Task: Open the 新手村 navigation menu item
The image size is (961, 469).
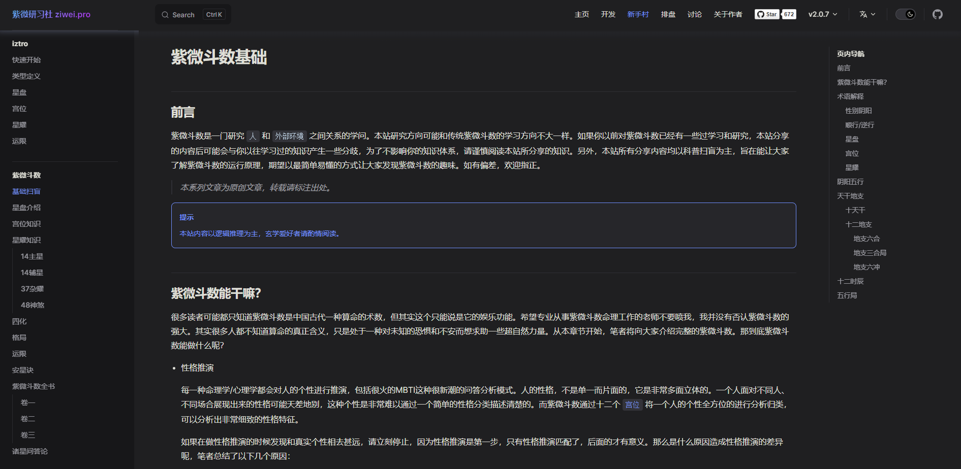Action: coord(638,14)
